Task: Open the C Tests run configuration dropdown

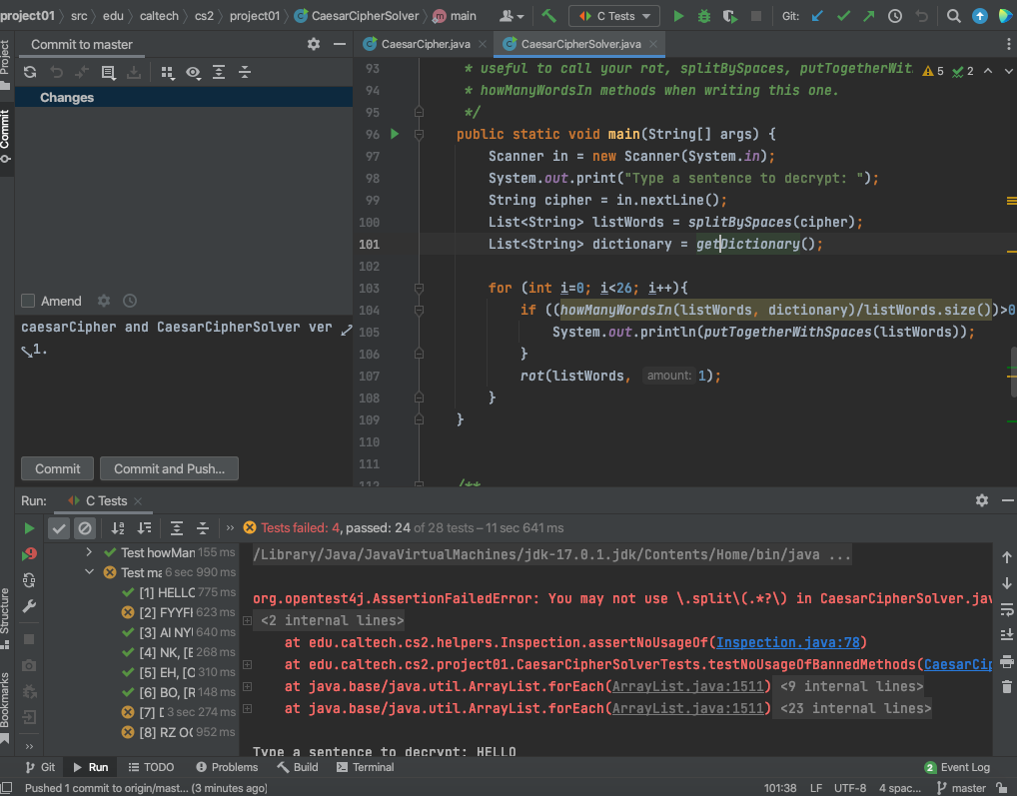Action: click(613, 16)
